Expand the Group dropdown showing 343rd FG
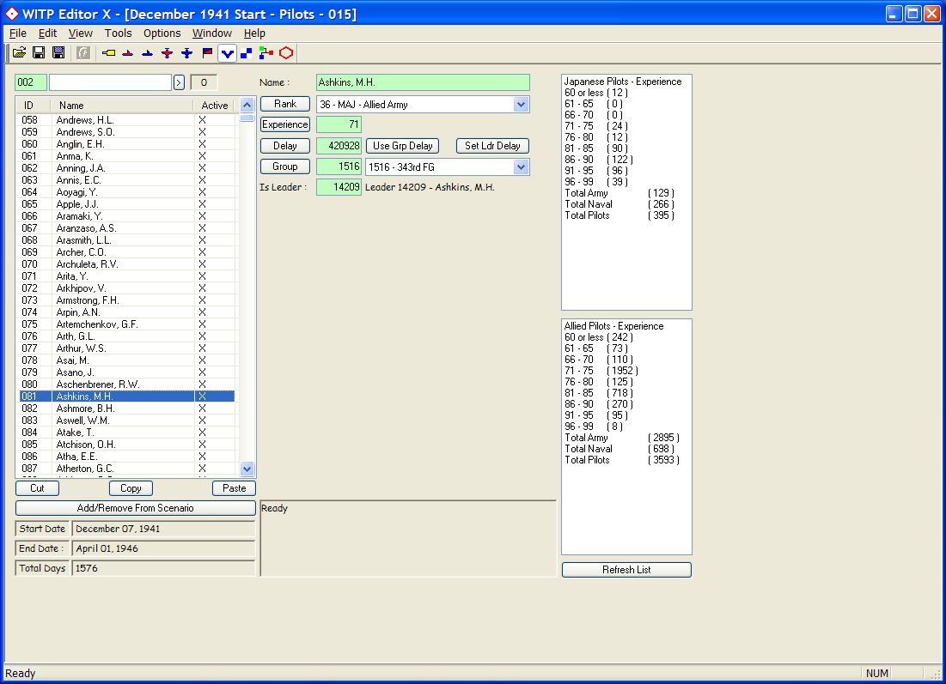 pyautogui.click(x=522, y=167)
